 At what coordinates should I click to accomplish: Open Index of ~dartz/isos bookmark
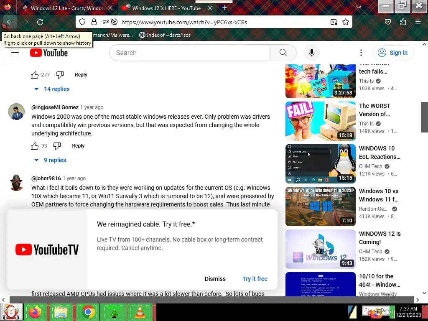165,35
